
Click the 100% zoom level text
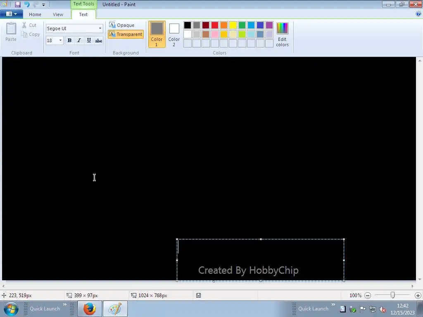coord(355,296)
